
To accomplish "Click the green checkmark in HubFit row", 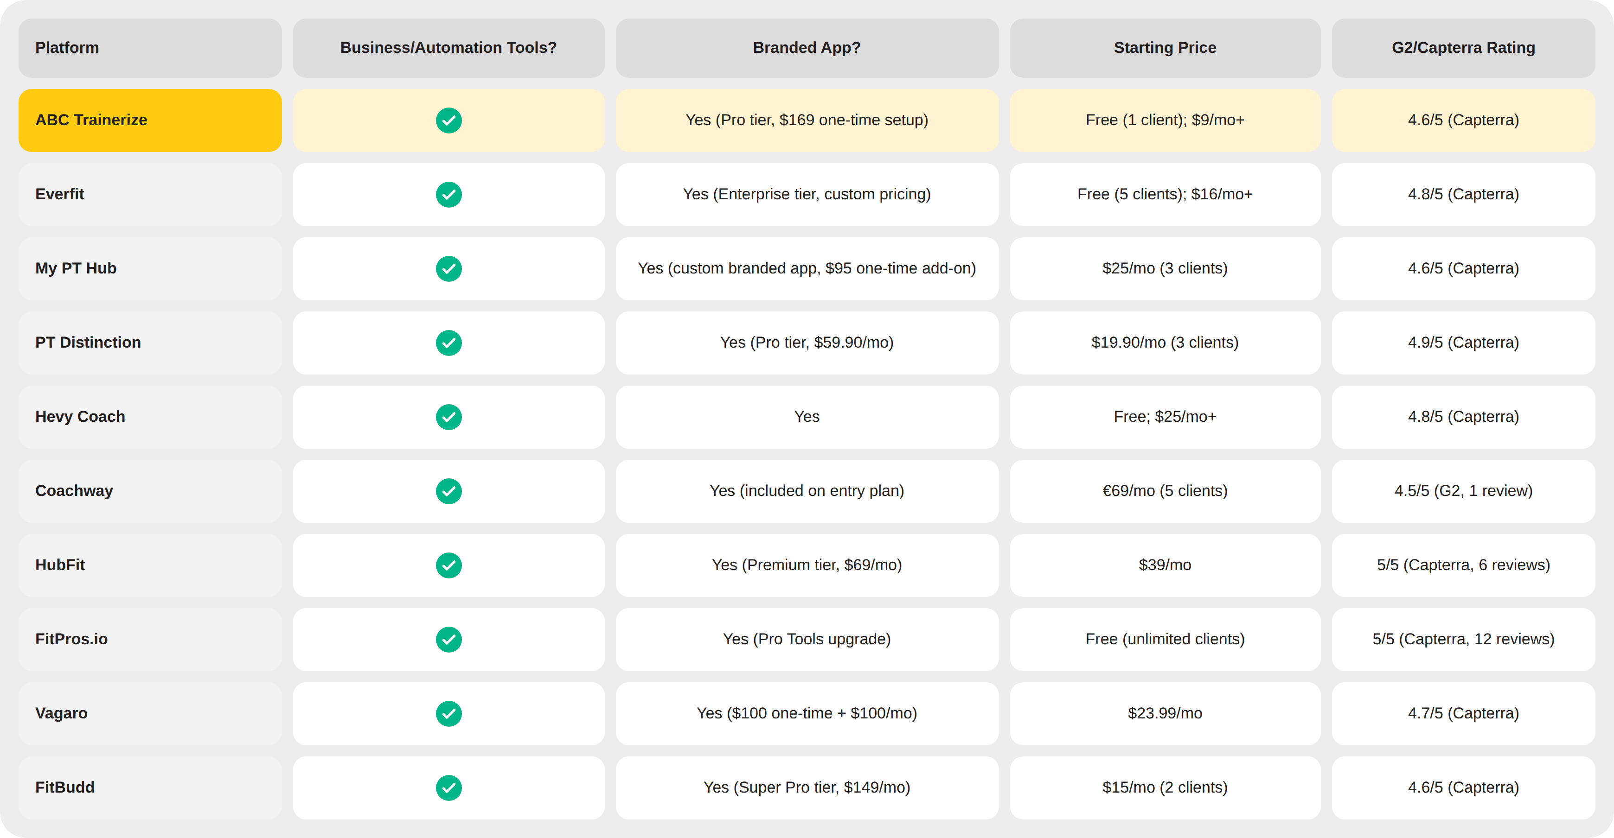I will (448, 565).
